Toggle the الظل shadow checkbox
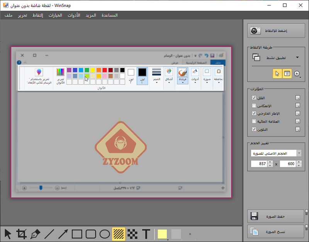 [254, 98]
